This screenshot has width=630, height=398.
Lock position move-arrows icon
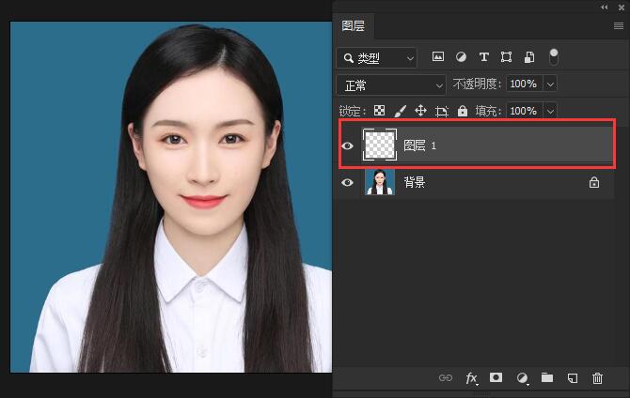point(420,111)
